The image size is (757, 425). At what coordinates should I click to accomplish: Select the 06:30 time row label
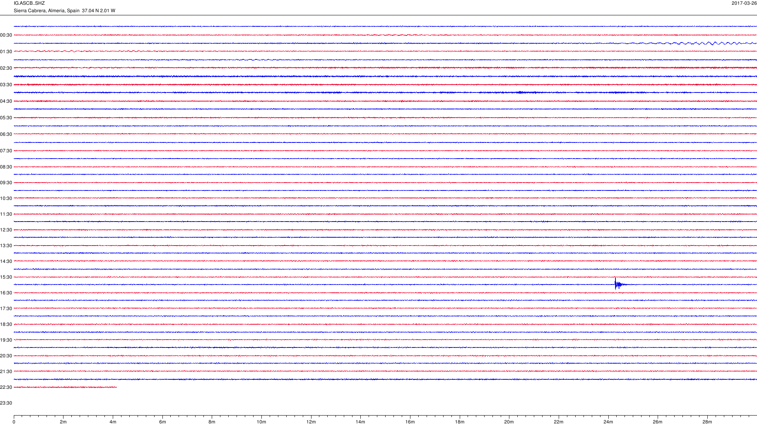pyautogui.click(x=6, y=135)
